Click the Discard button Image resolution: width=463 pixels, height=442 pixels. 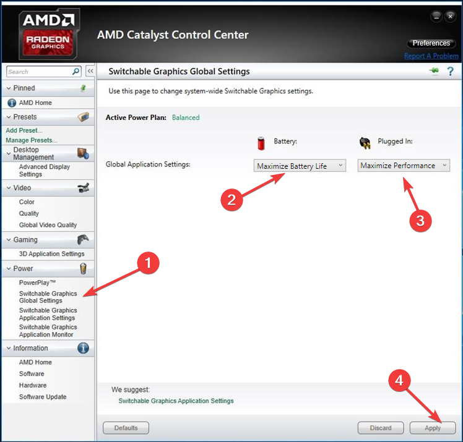381,428
